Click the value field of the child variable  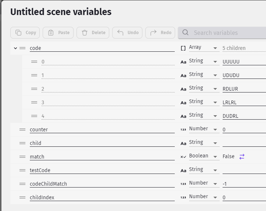point(244,143)
